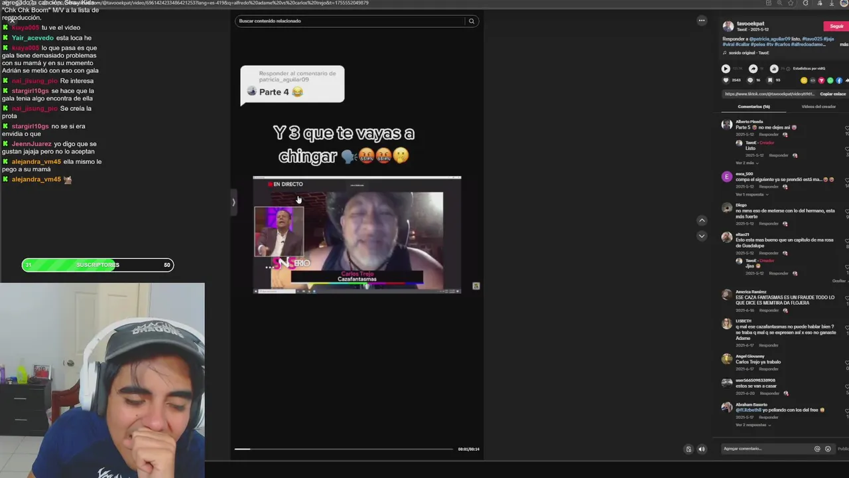849x478 pixels.
Task: Go to next video with down arrow
Action: click(x=702, y=236)
